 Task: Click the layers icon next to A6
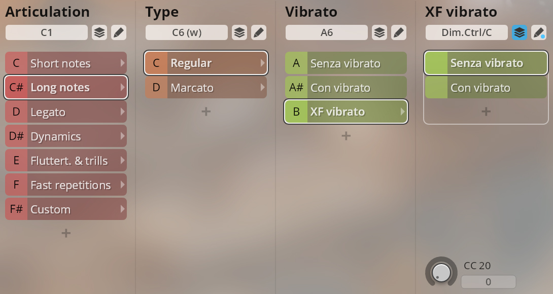click(x=379, y=32)
